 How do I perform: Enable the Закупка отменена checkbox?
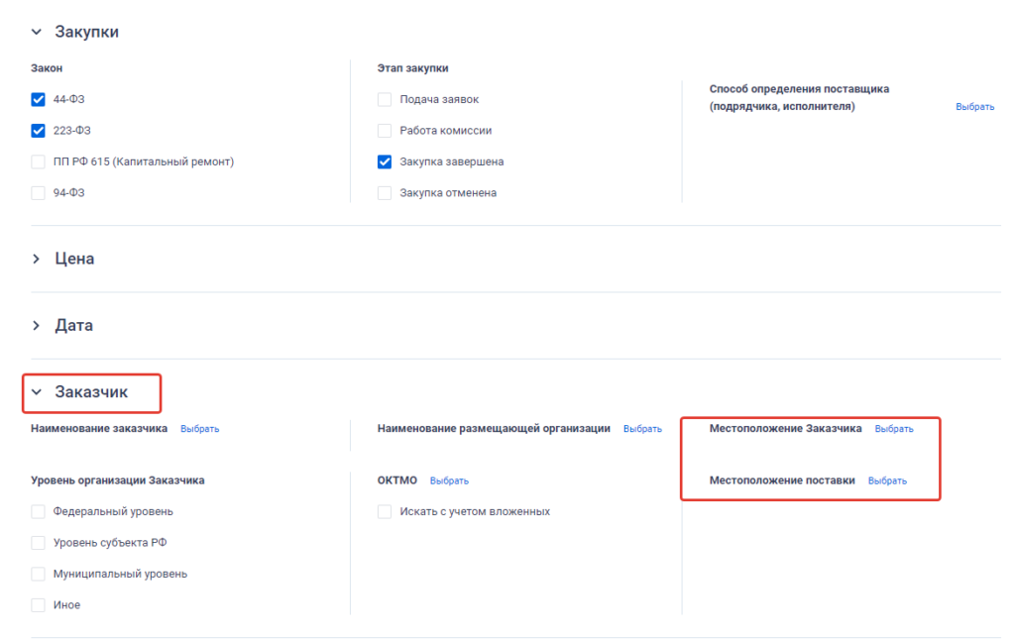click(385, 192)
